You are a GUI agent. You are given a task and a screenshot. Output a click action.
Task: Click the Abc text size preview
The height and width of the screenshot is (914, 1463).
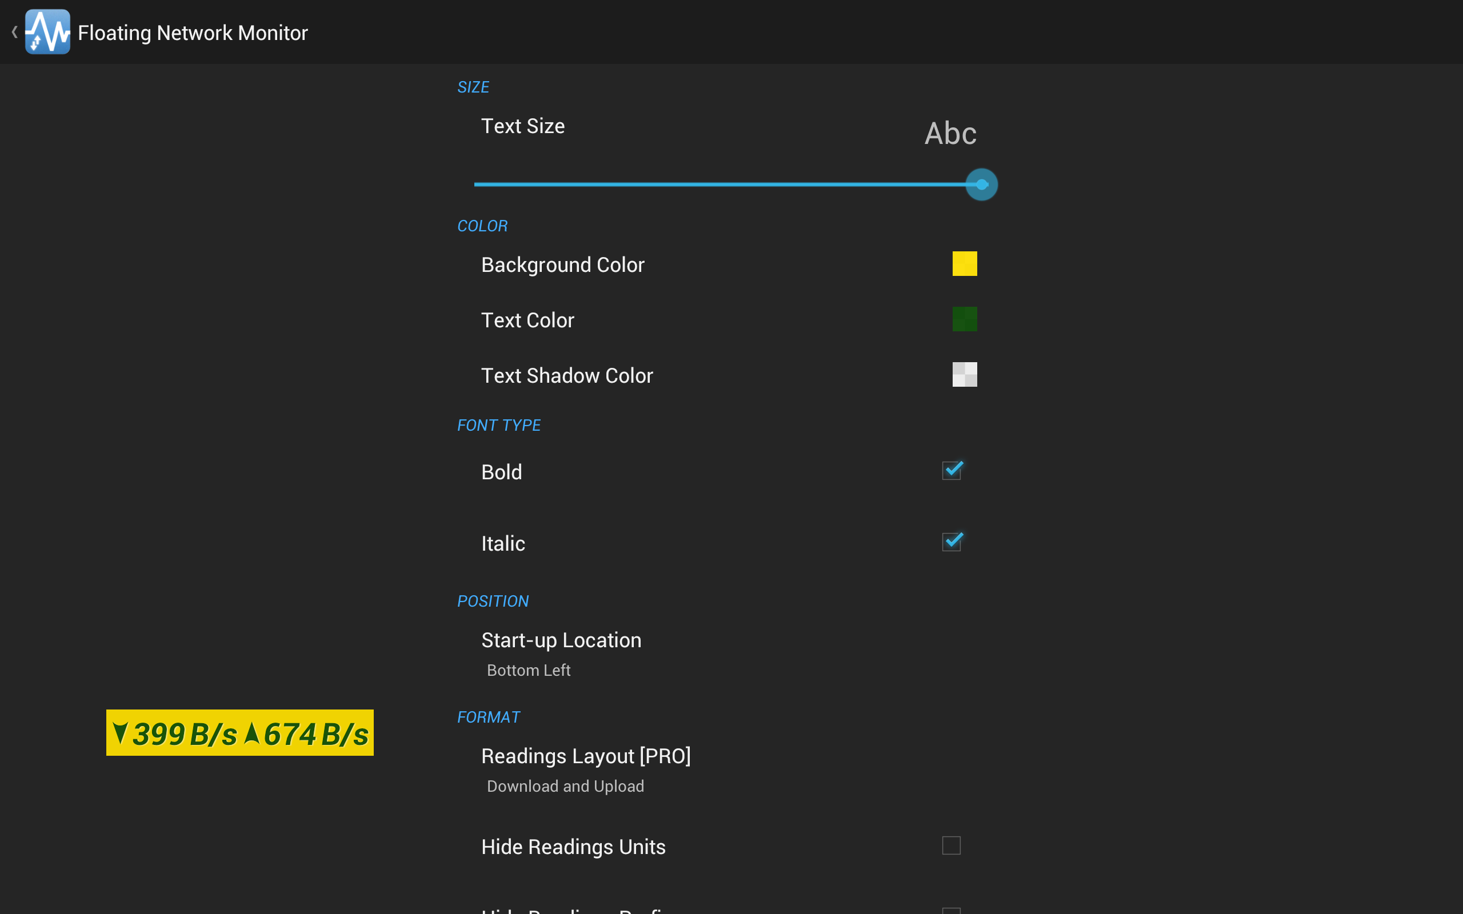point(950,134)
